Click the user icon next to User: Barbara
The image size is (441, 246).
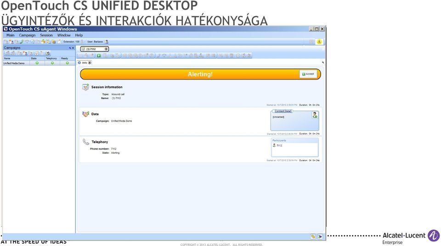[x=106, y=42]
